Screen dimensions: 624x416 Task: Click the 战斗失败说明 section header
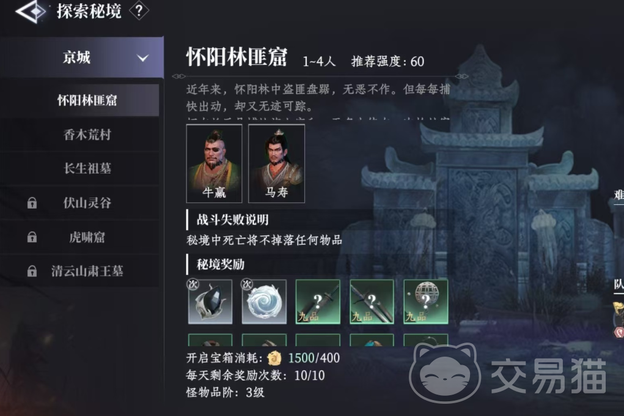click(232, 220)
